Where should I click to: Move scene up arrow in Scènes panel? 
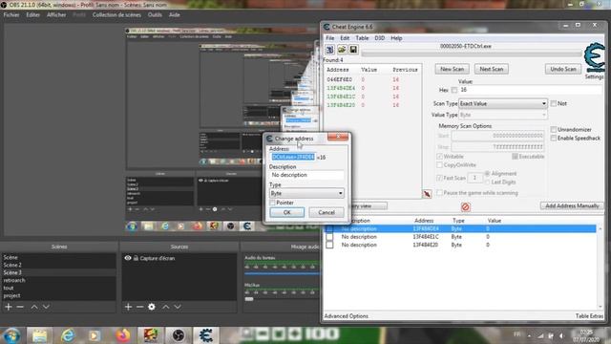click(34, 307)
